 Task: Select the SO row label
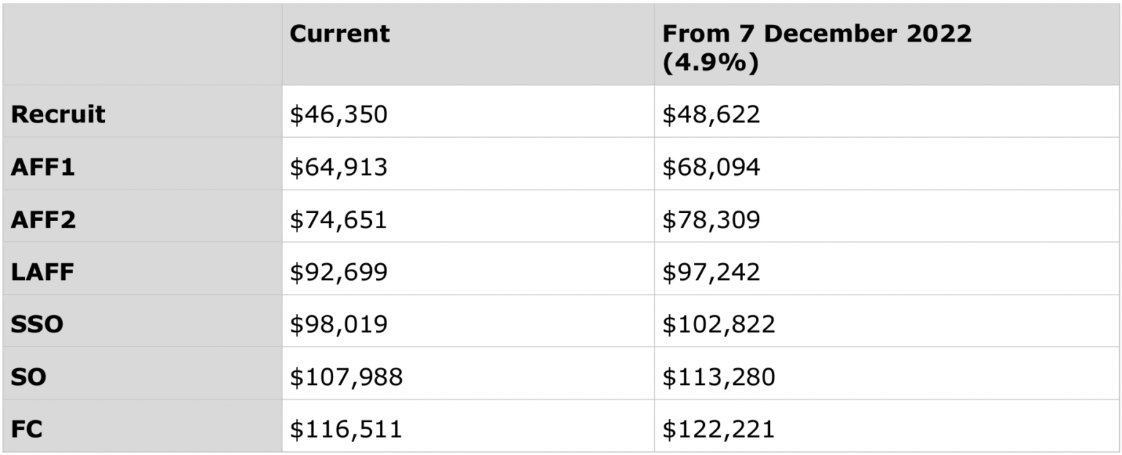28,377
